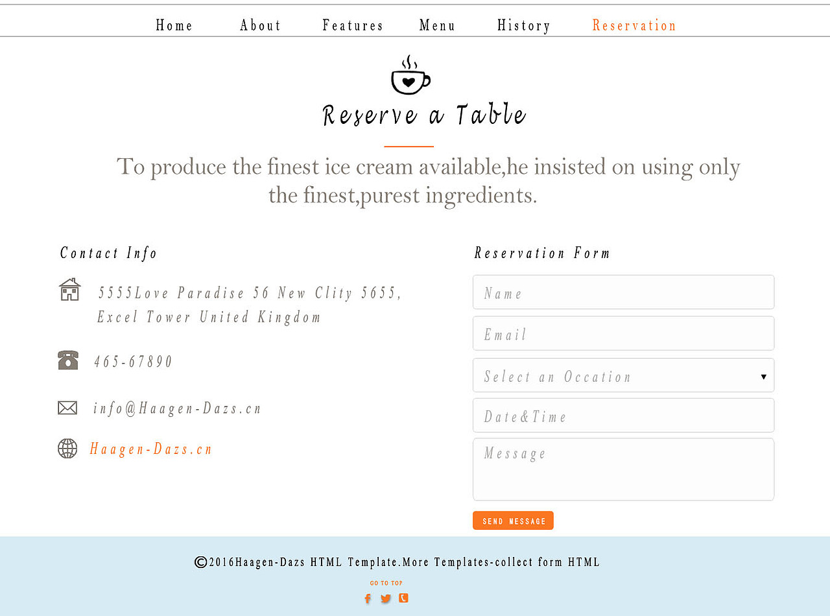Navigate to the Features section
830x616 pixels.
tap(353, 25)
